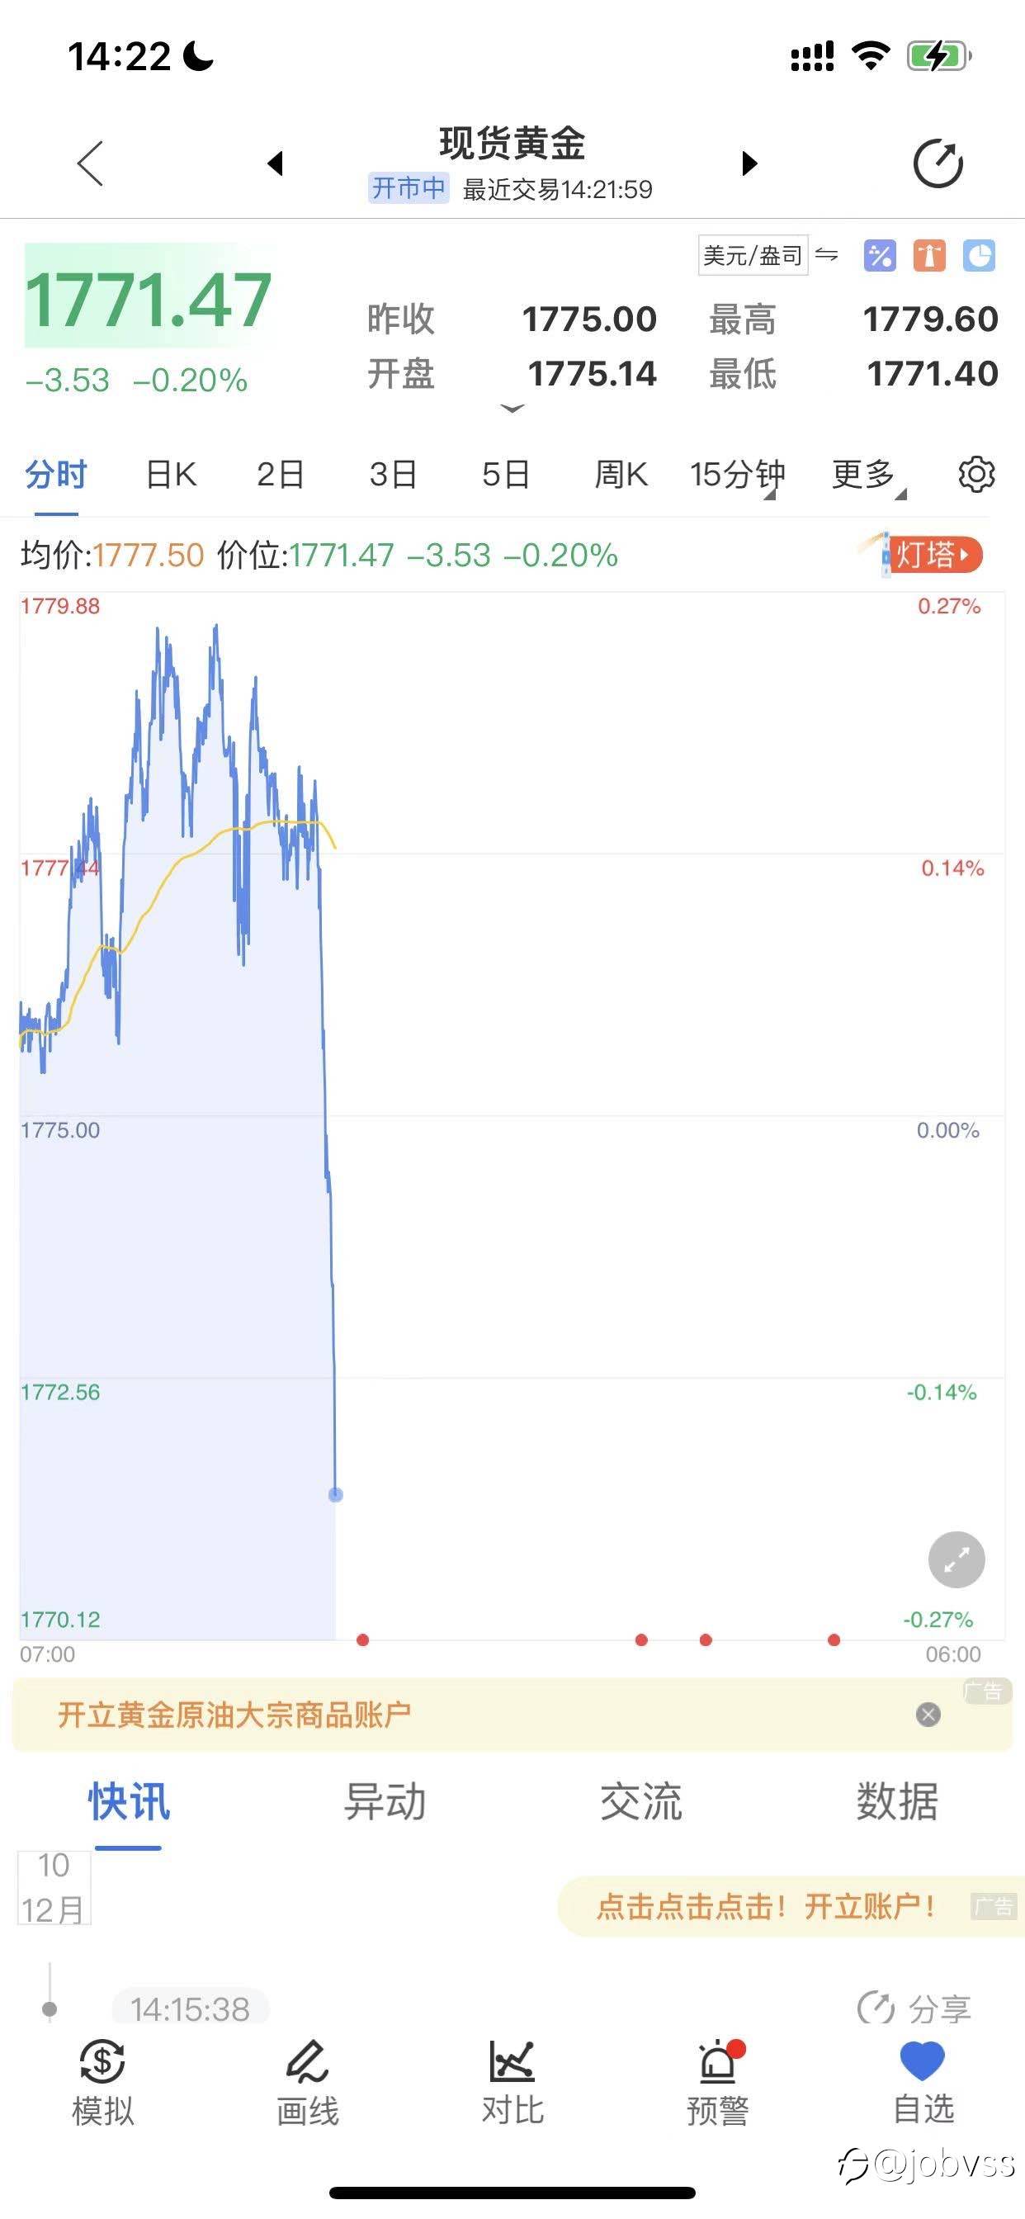Image resolution: width=1025 pixels, height=2219 pixels.
Task: Expand quote details chevron below 开盘
Action: click(x=512, y=409)
